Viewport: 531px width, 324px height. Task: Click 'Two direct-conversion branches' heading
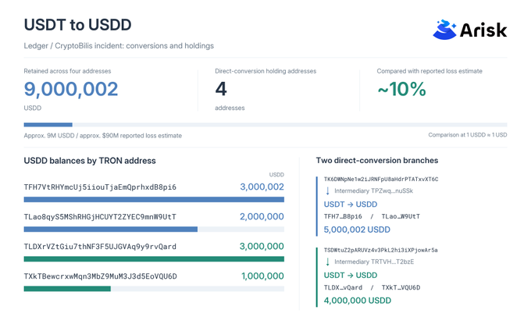(x=377, y=161)
